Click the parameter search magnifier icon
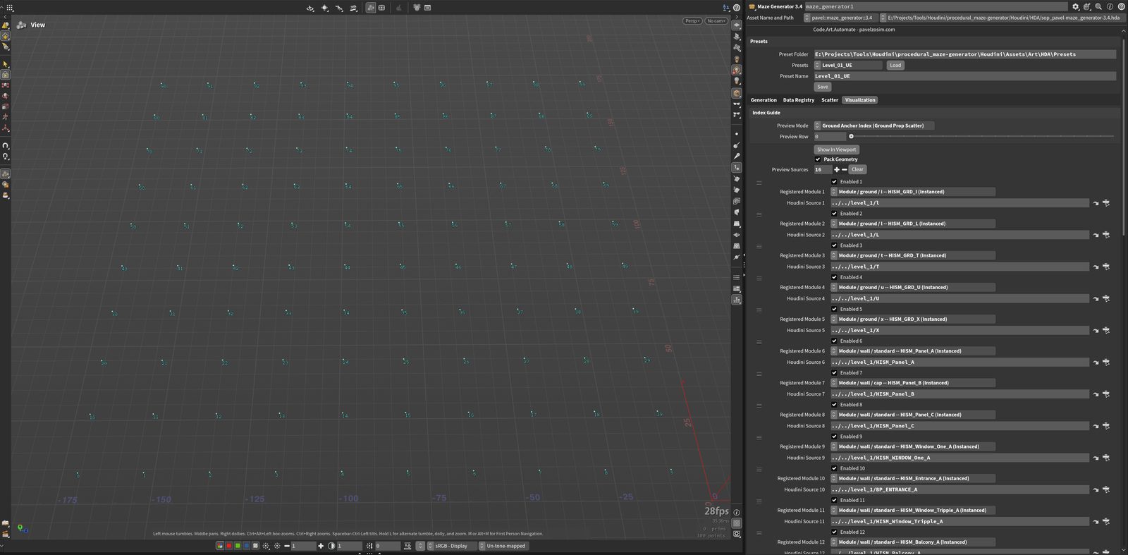The width and height of the screenshot is (1128, 555). click(1098, 6)
